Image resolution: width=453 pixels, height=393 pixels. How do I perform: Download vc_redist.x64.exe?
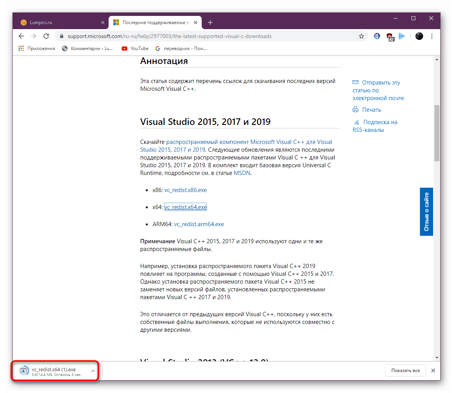tap(185, 207)
